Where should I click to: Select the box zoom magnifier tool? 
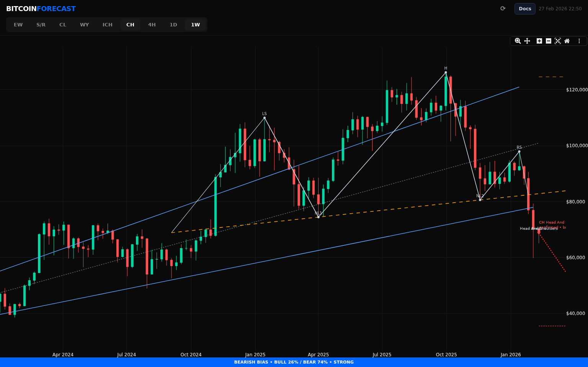pos(518,41)
